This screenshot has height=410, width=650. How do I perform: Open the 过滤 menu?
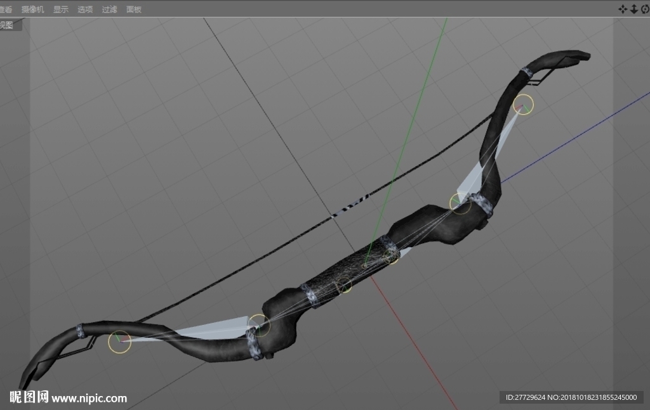tap(109, 9)
